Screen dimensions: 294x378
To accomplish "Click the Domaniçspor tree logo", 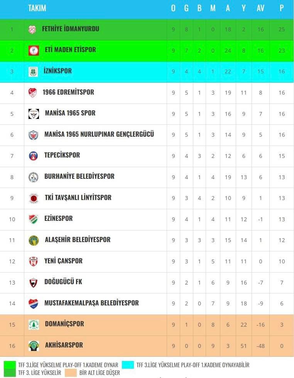I will pyautogui.click(x=34, y=324).
